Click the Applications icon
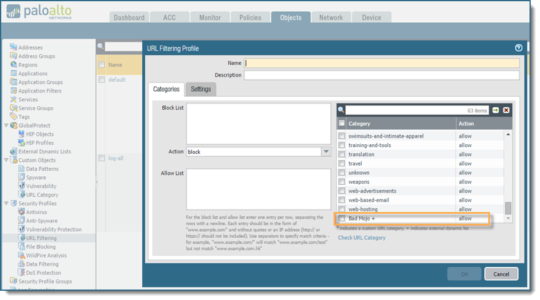 14,73
